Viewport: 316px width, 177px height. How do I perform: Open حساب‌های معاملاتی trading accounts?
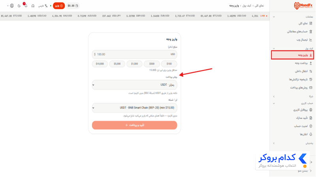[299, 31]
